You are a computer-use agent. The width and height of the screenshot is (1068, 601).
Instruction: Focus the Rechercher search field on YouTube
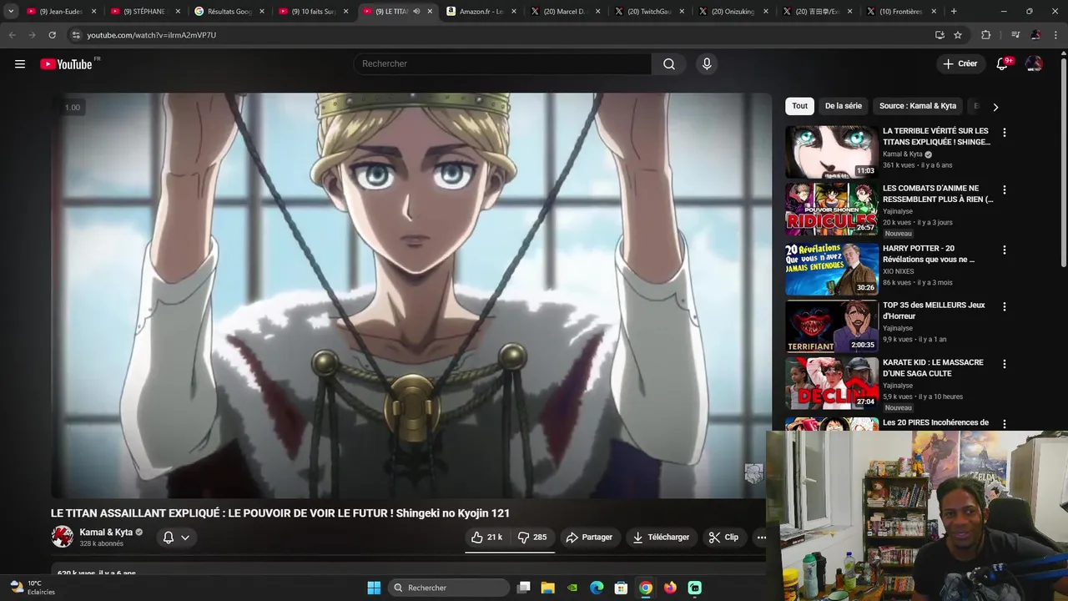[503, 64]
